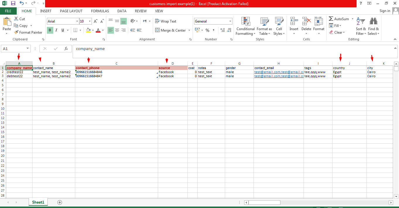Click the Name Box showing A1
This screenshot has width=399, height=208.
point(16,49)
